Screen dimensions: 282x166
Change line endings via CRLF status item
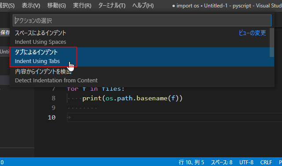pyautogui.click(x=266, y=162)
